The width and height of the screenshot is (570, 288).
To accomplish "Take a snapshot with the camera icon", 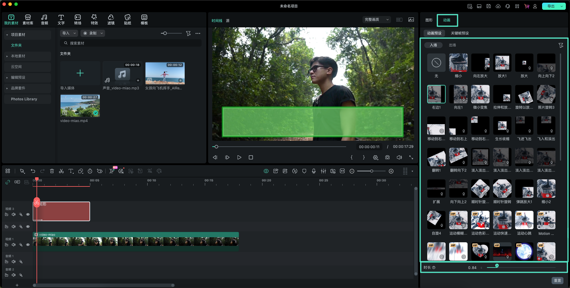I will click(x=387, y=157).
